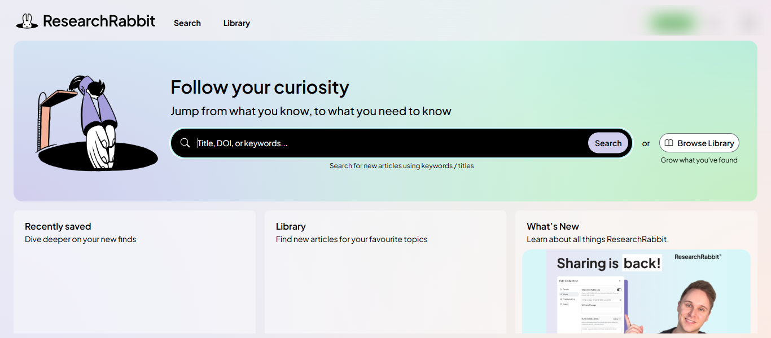The width and height of the screenshot is (771, 338).
Task: Click the Share icon in Edit Collection preview
Action: 561,294
